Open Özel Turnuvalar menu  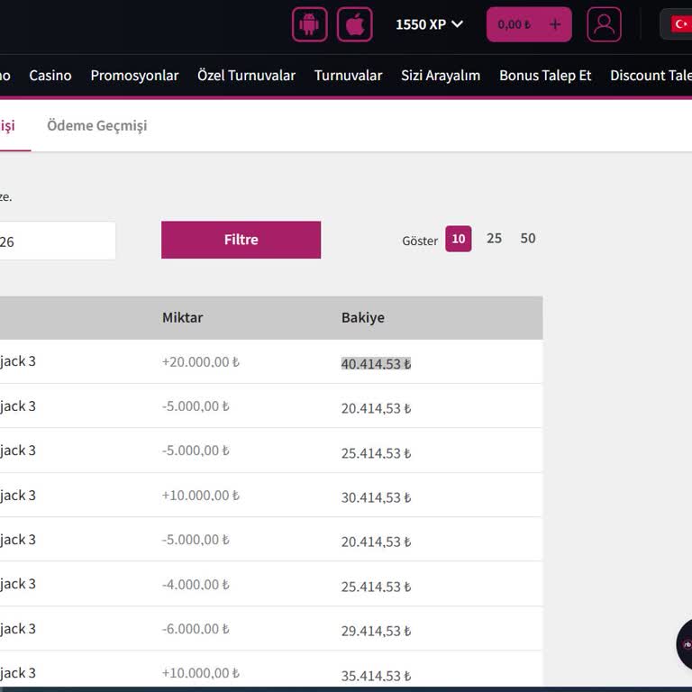tap(246, 76)
